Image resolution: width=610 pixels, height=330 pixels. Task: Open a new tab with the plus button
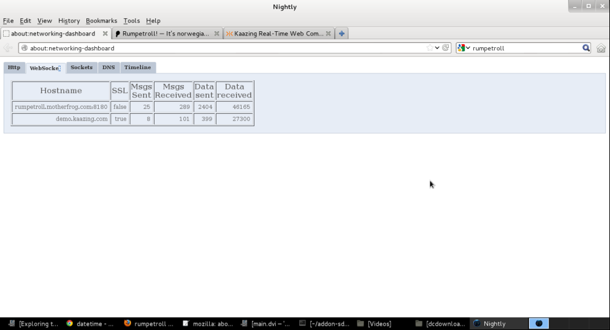tap(341, 34)
